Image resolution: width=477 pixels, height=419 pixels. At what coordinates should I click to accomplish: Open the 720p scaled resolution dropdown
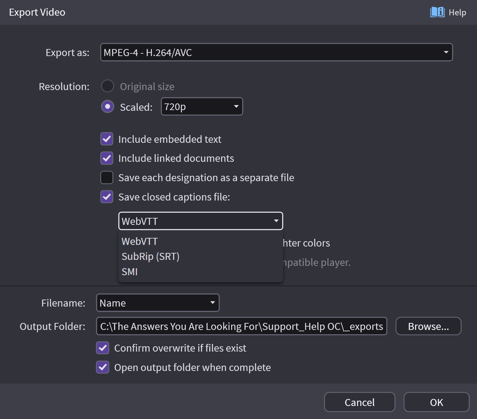click(202, 107)
